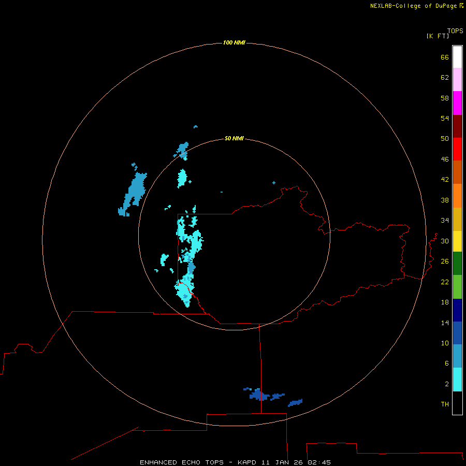Click the 66 value on the legend
The width and height of the screenshot is (466, 466).
click(x=445, y=57)
